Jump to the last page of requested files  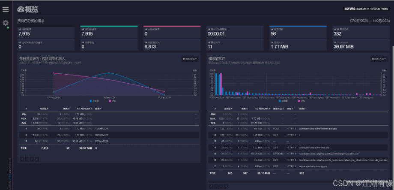(x=226, y=186)
